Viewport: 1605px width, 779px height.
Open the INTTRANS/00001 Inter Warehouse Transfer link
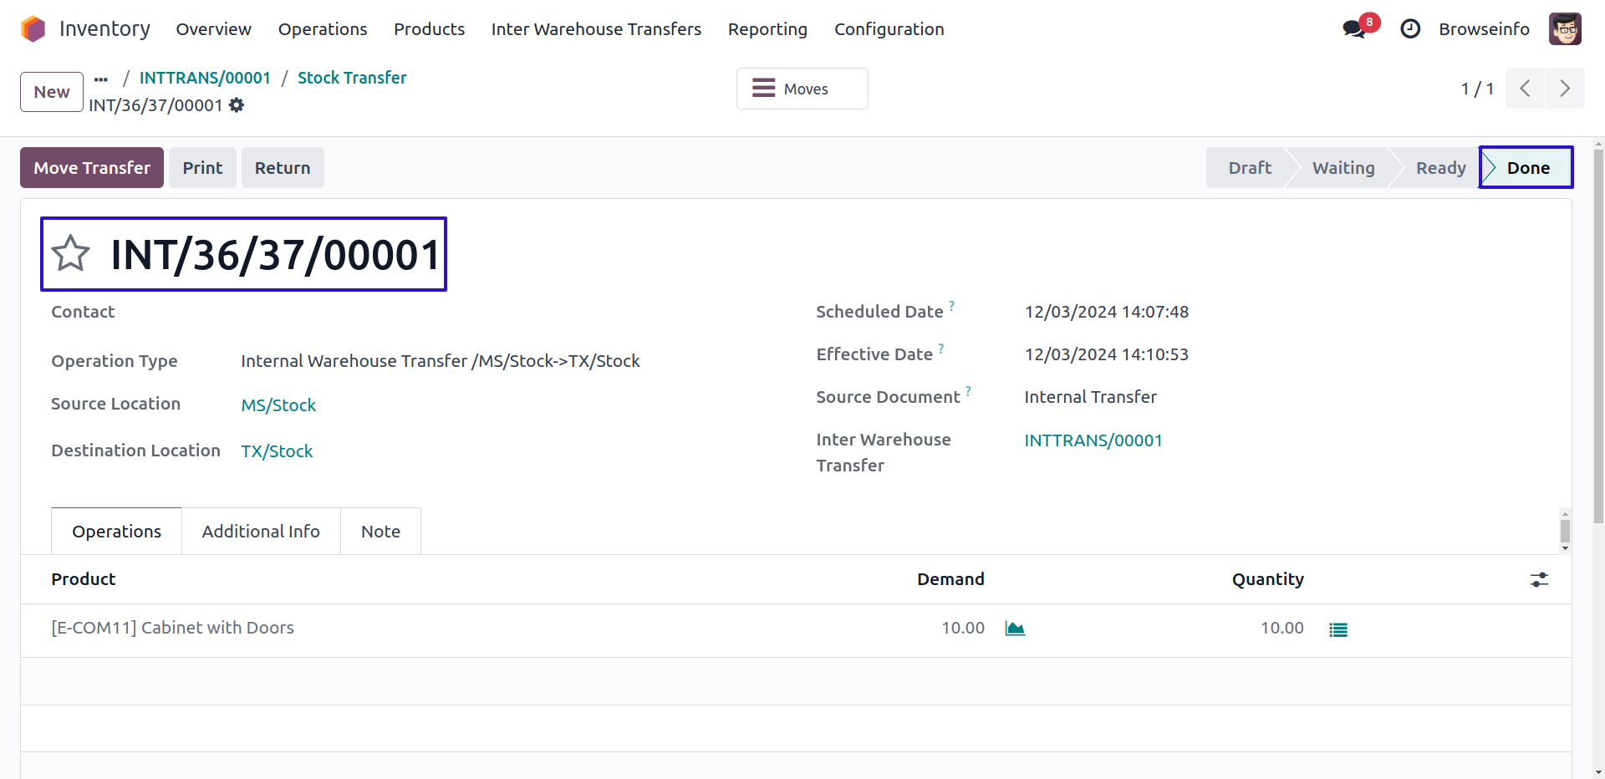point(1093,440)
